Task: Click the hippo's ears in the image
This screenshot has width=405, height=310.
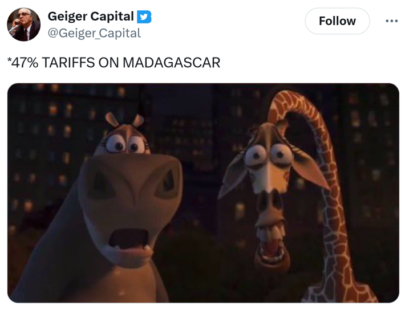Action: [124, 120]
